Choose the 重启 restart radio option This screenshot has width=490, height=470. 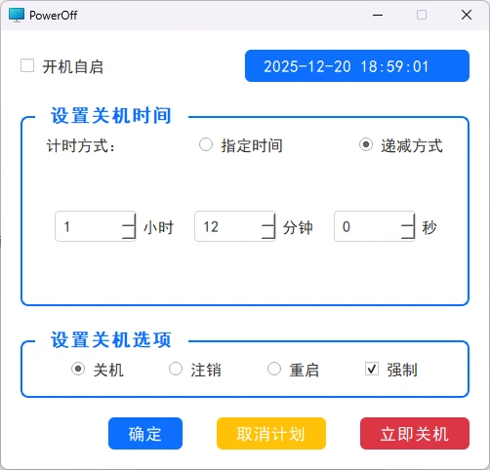[x=274, y=369]
